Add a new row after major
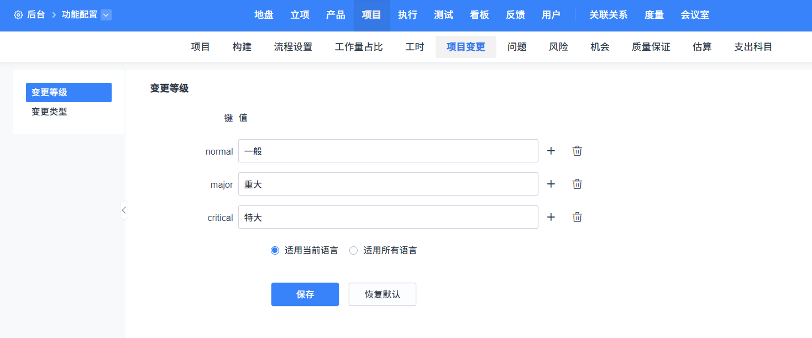Viewport: 812px width, 338px height. point(551,184)
